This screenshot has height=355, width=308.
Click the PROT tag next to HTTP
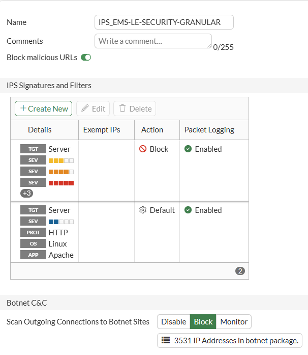(x=33, y=233)
